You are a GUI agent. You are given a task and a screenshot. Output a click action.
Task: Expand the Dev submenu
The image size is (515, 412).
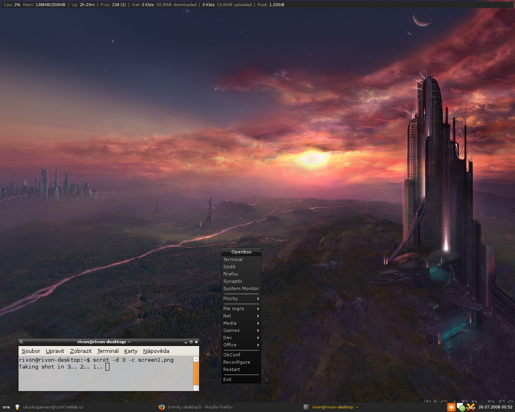point(241,338)
